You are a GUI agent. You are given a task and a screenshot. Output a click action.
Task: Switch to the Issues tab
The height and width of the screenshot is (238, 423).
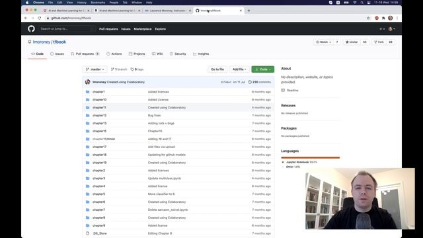click(x=58, y=54)
